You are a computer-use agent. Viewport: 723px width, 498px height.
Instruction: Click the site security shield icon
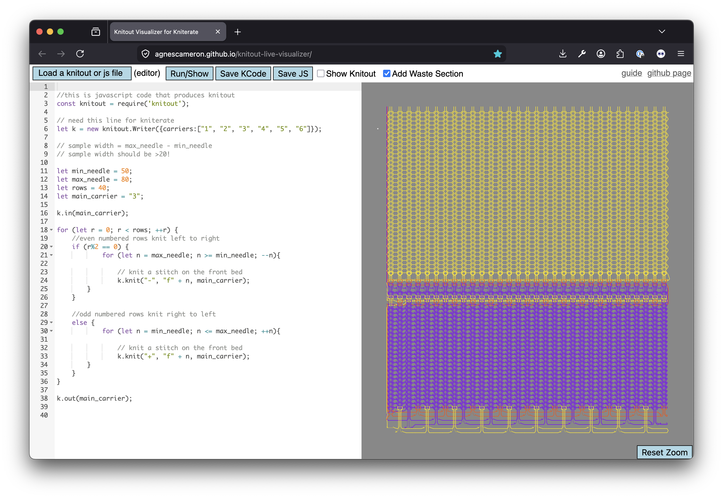pos(145,54)
